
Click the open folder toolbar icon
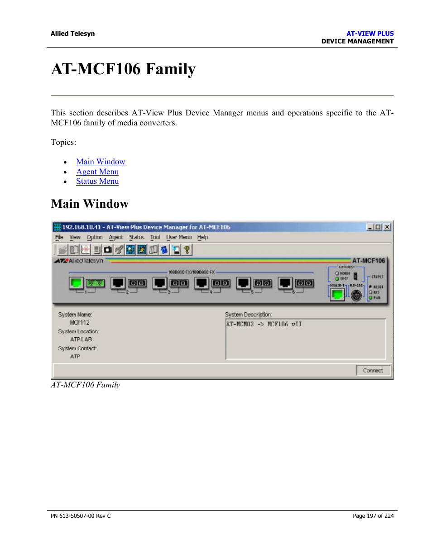(x=62, y=249)
